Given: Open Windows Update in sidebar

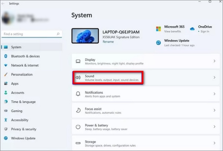Looking at the screenshot, I should 32,138.
